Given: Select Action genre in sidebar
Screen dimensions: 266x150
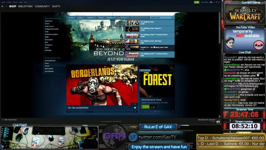Looking at the screenshot, I should click(47, 24).
